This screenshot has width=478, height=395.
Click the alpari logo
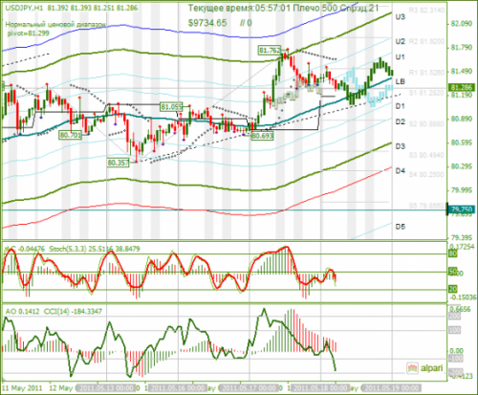tap(425, 368)
